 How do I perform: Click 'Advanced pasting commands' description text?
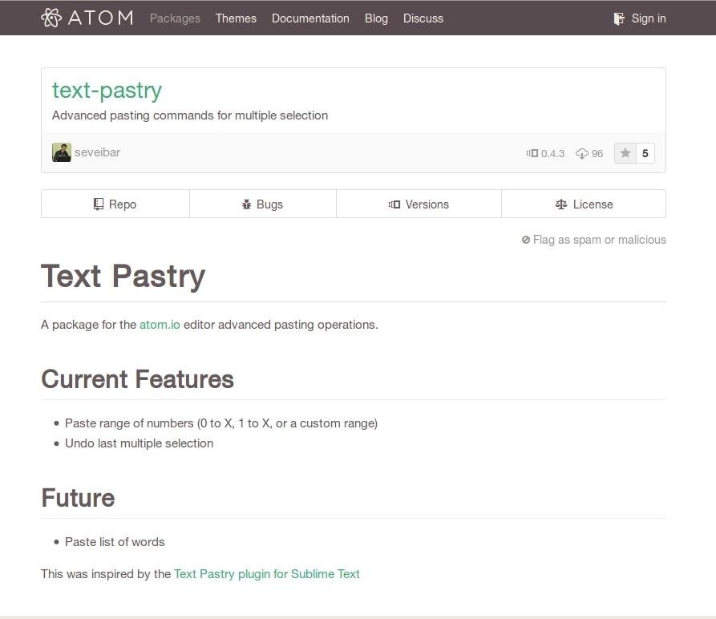click(190, 115)
